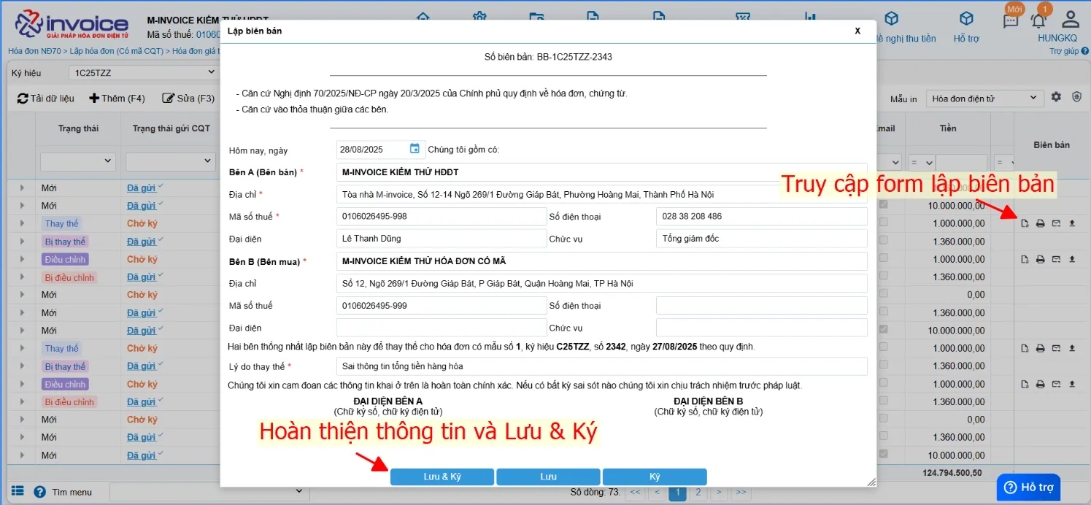Click Ký button in dialog

pyautogui.click(x=655, y=477)
